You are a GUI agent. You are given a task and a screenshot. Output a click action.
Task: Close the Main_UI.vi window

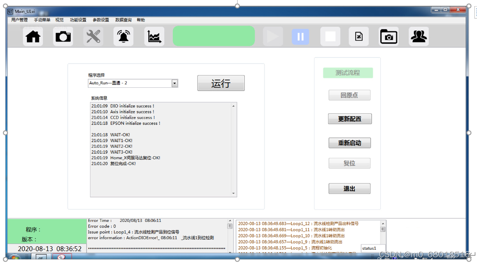point(458,10)
